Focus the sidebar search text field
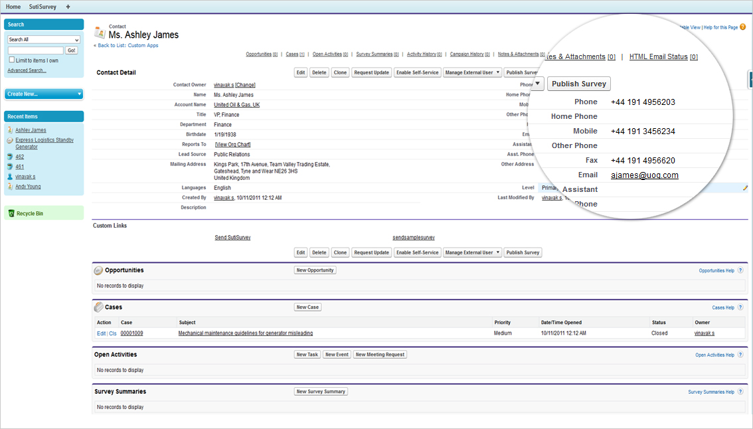 (36, 50)
